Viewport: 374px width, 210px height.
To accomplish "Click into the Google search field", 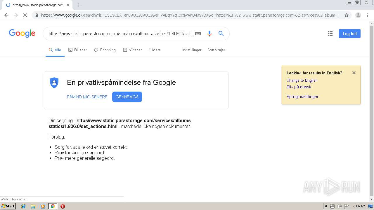I will pyautogui.click(x=120, y=34).
